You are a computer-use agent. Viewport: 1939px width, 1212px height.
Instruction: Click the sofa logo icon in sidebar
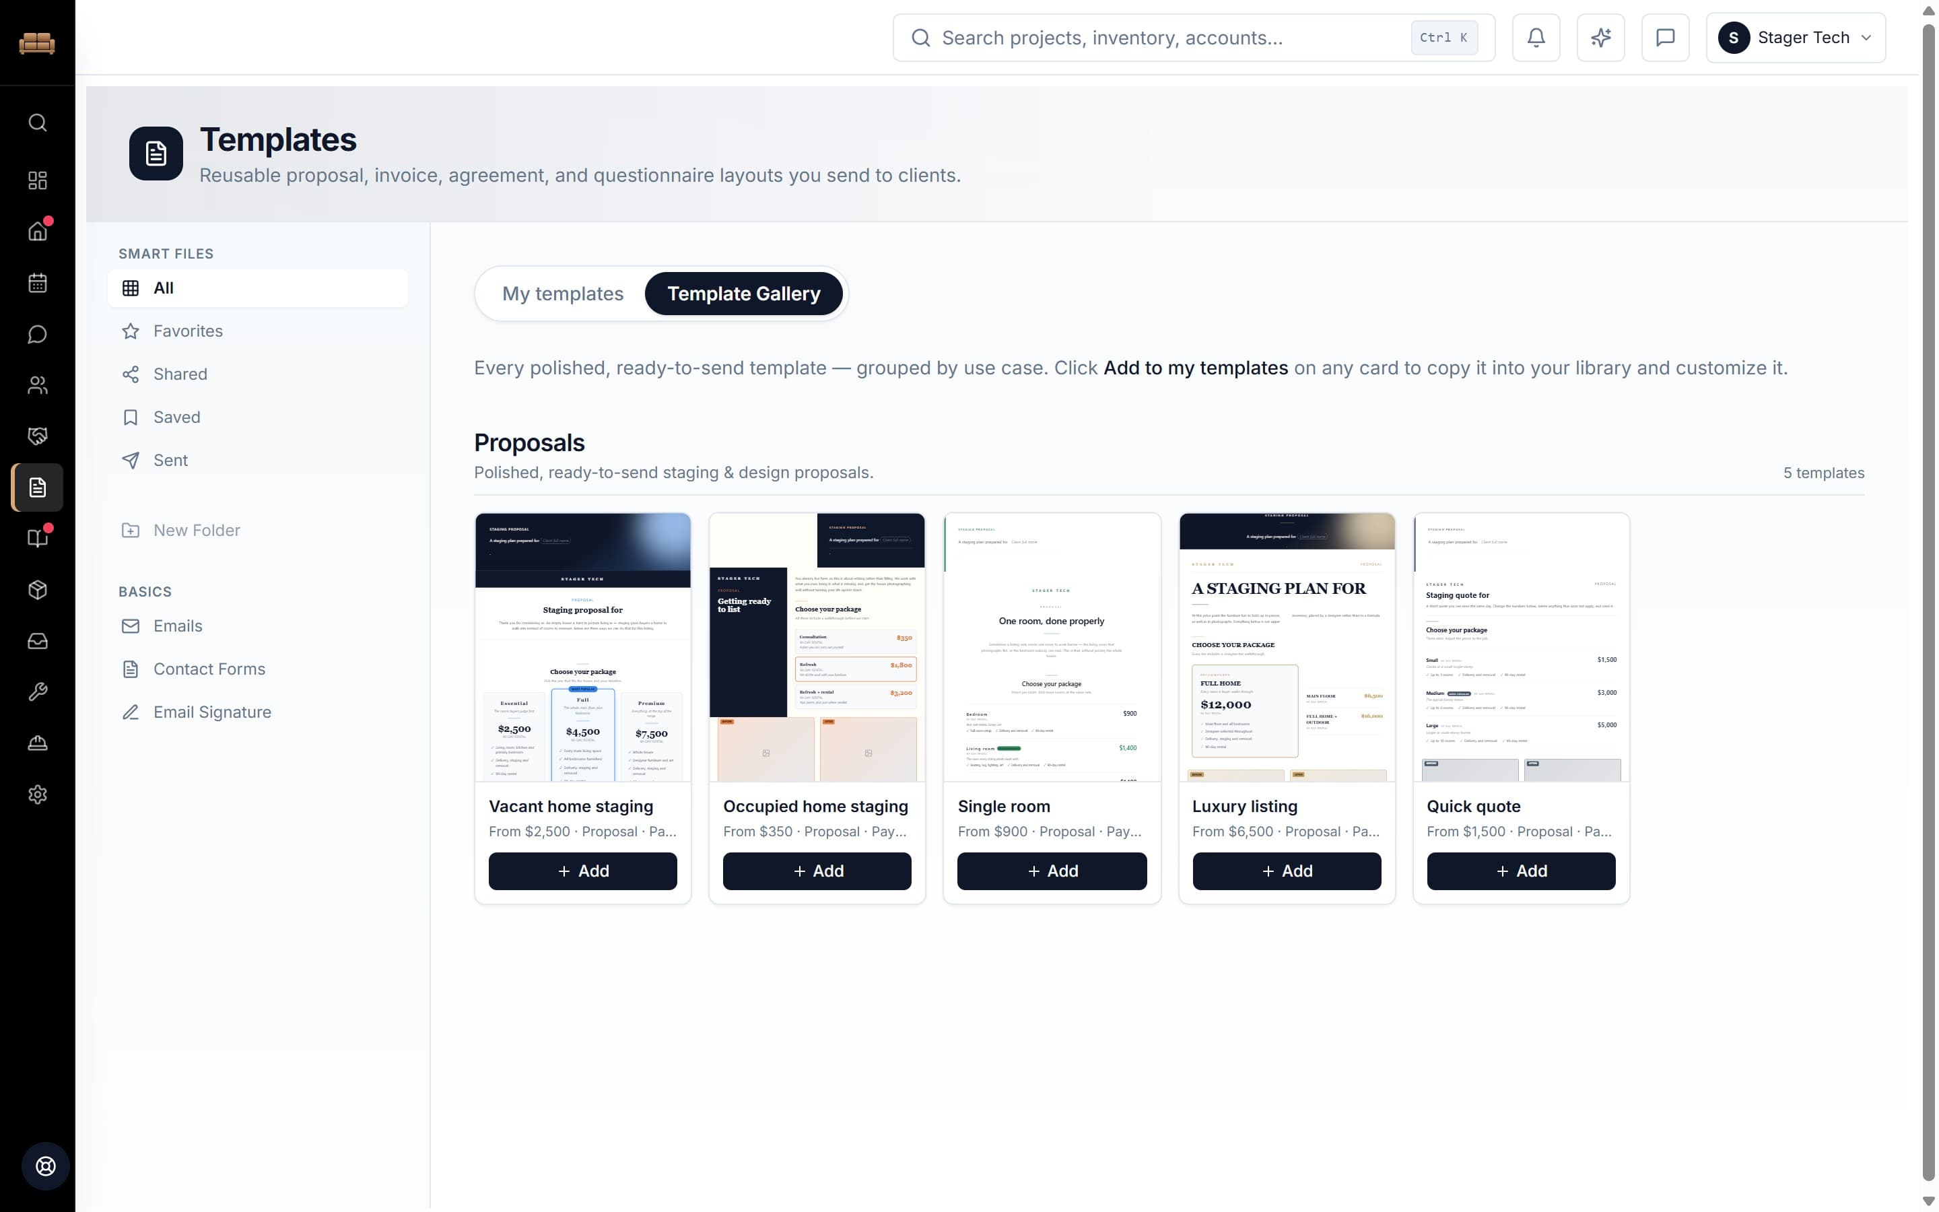click(x=37, y=42)
